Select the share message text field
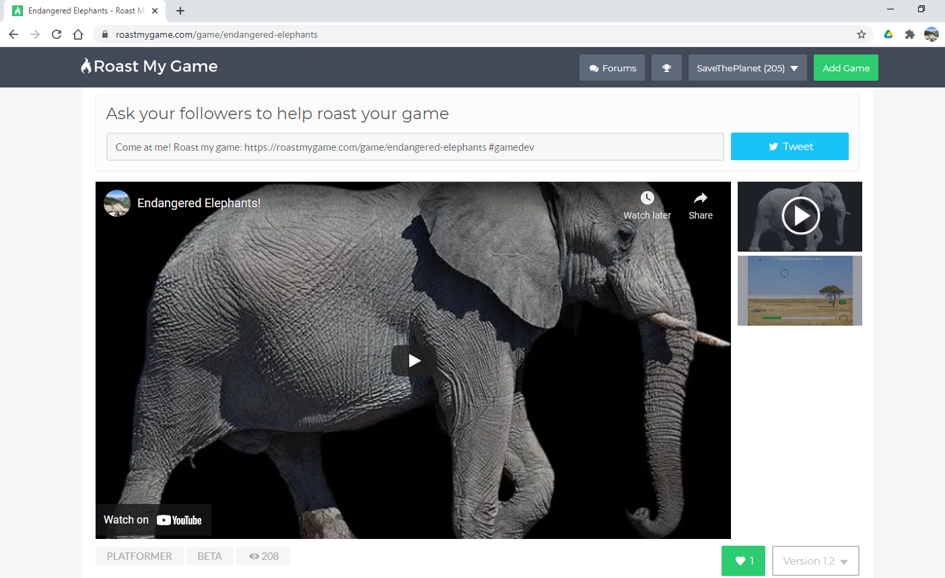 (415, 147)
